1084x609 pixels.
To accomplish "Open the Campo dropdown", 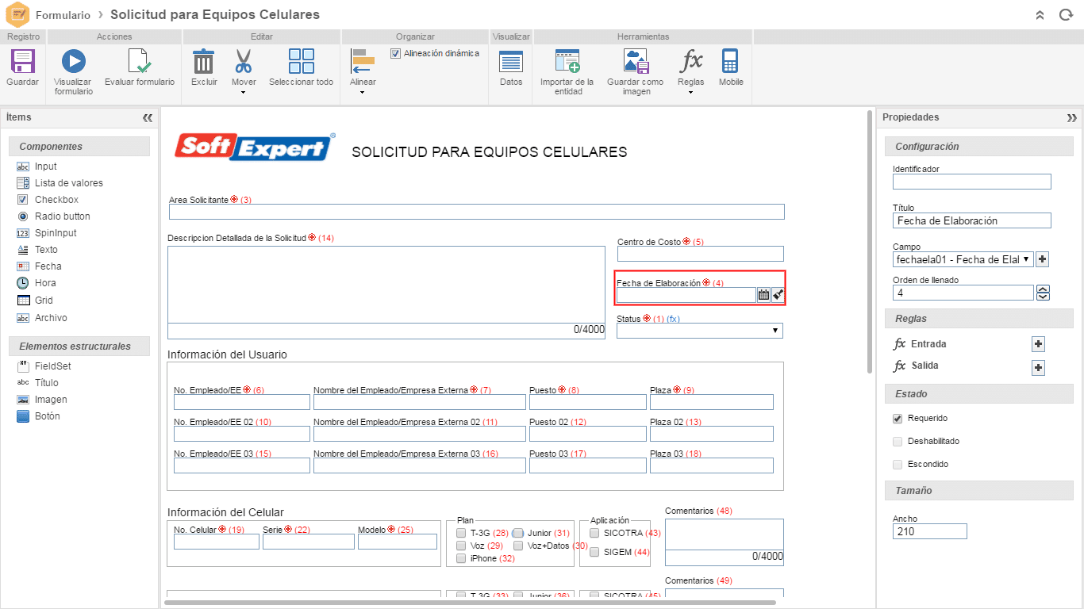I will (963, 259).
